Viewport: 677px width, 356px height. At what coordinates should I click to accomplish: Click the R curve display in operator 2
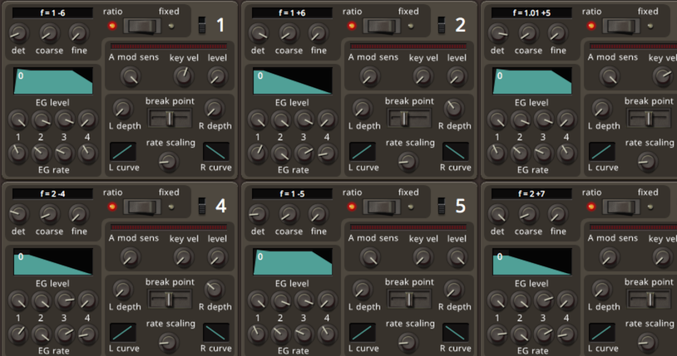(x=456, y=152)
